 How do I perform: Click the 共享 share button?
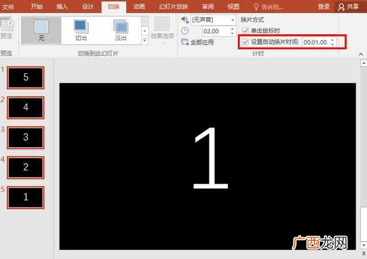click(x=349, y=7)
